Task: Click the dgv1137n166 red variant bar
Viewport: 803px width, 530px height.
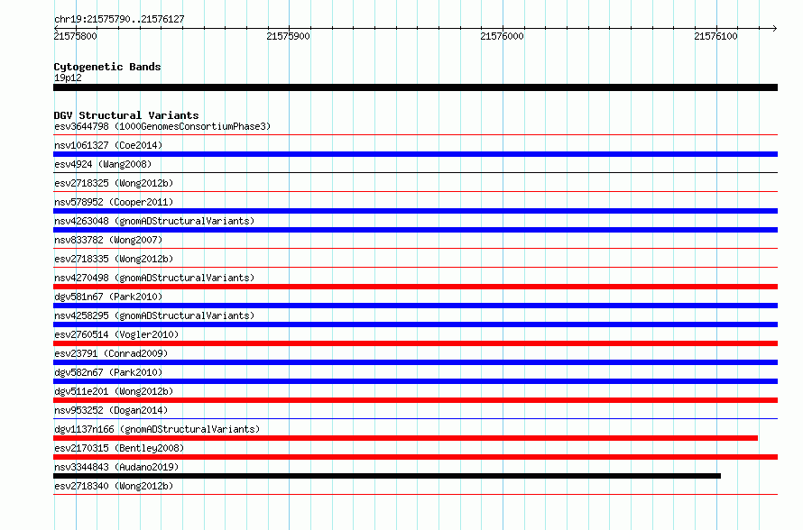Action: point(406,438)
